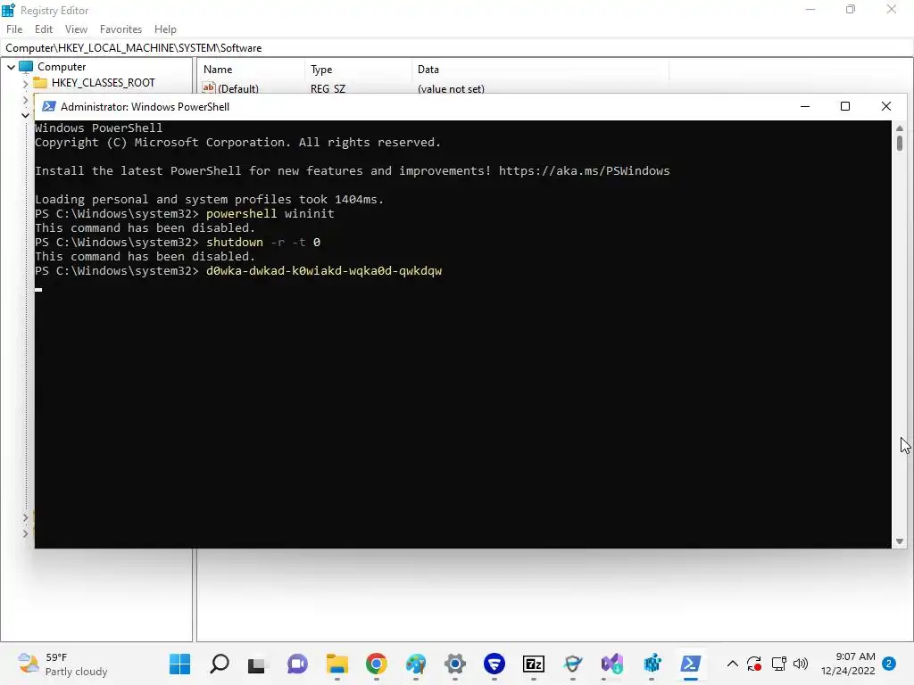Open the weather widget showing 59°F

pyautogui.click(x=63, y=664)
